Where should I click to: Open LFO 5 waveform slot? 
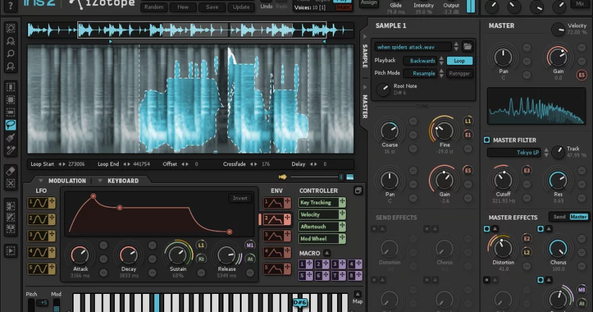[x=42, y=268]
